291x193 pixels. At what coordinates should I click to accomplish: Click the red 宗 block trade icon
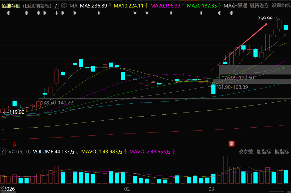click(x=231, y=143)
